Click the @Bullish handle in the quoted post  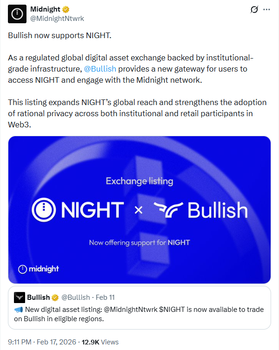coord(75,297)
